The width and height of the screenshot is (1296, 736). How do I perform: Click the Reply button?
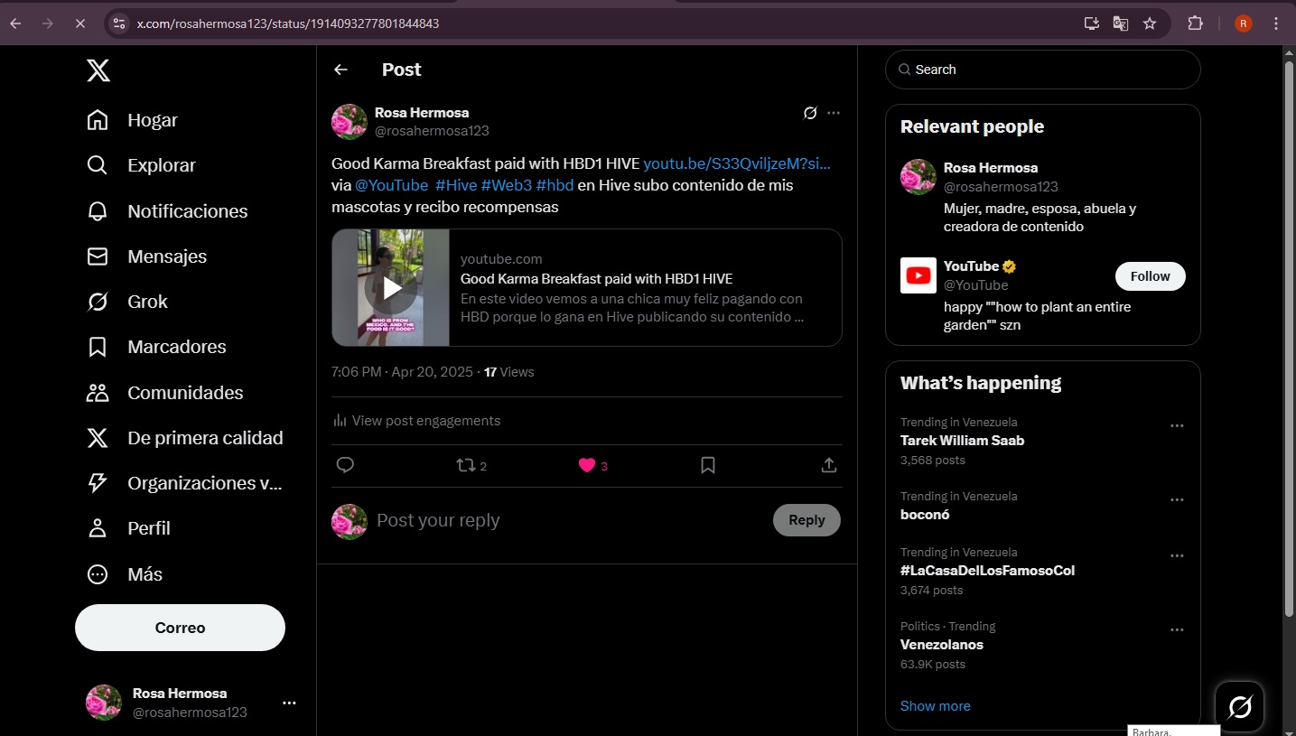pyautogui.click(x=807, y=520)
